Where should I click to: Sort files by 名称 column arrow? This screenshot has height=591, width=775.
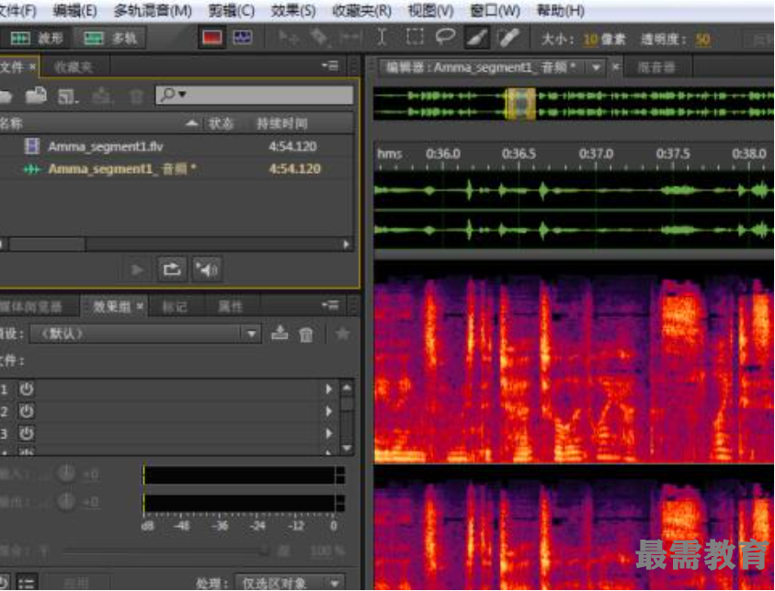192,123
